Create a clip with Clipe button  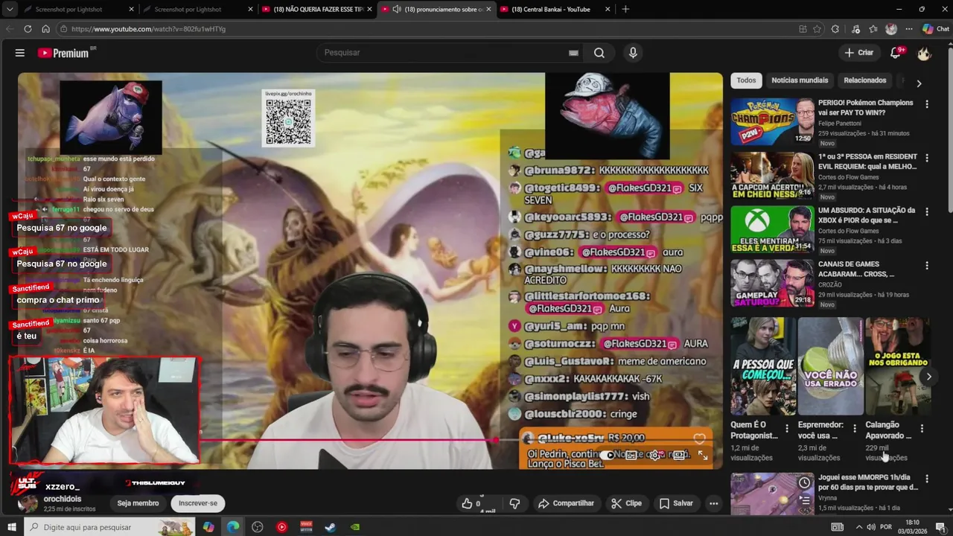click(x=626, y=503)
